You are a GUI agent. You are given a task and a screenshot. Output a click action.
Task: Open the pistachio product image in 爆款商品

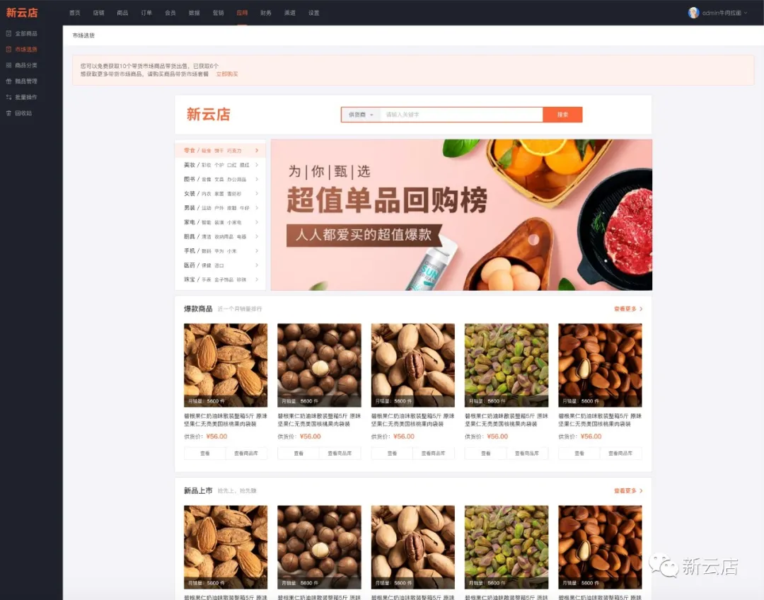point(507,365)
